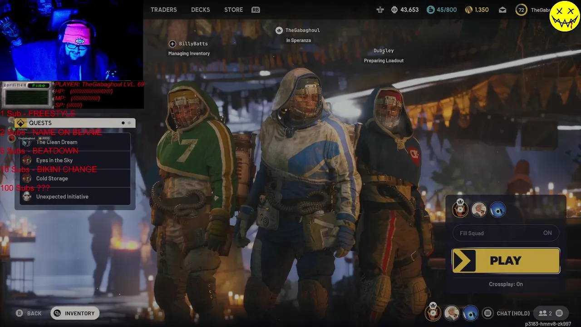Click the TheGabaghoul squad leader emblem
581x327 pixels.
coord(279,30)
